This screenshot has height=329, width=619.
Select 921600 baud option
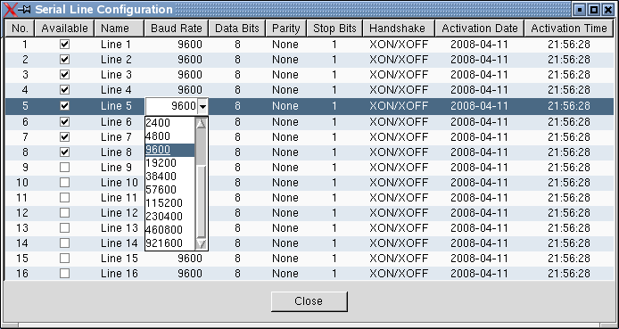170,243
